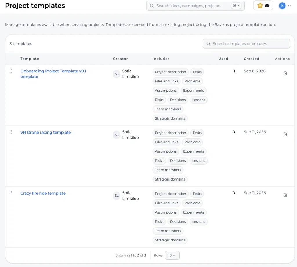This screenshot has height=267, width=297.
Task: Focus the global search ideas, campaigns field
Action: [195, 6]
